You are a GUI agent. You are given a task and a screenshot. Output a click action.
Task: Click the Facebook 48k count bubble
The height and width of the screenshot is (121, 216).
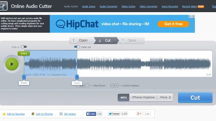pyautogui.click(x=100, y=114)
